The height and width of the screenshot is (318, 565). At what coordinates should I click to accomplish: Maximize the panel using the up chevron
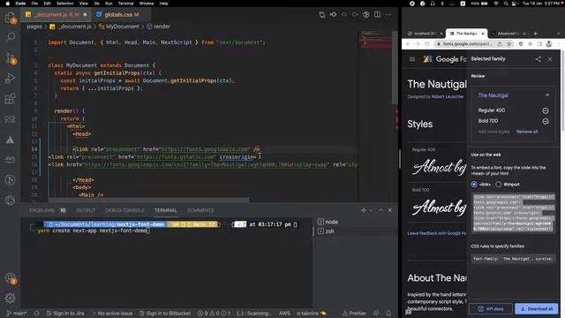coord(380,210)
